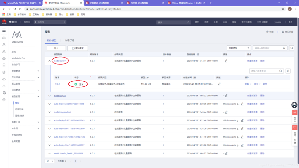
Task: Edit description of auto-deploy-we21587623110318
Action: (242, 104)
